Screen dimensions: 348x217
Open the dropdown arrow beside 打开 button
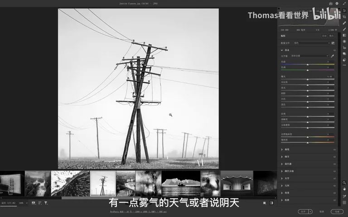[x=310, y=212]
